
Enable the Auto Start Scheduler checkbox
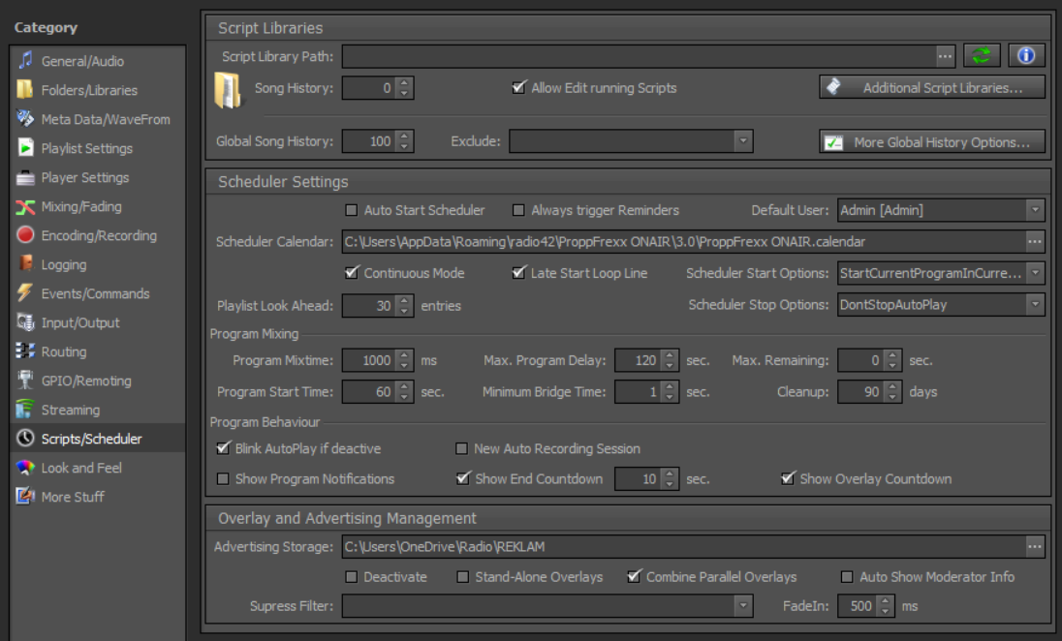pos(352,210)
